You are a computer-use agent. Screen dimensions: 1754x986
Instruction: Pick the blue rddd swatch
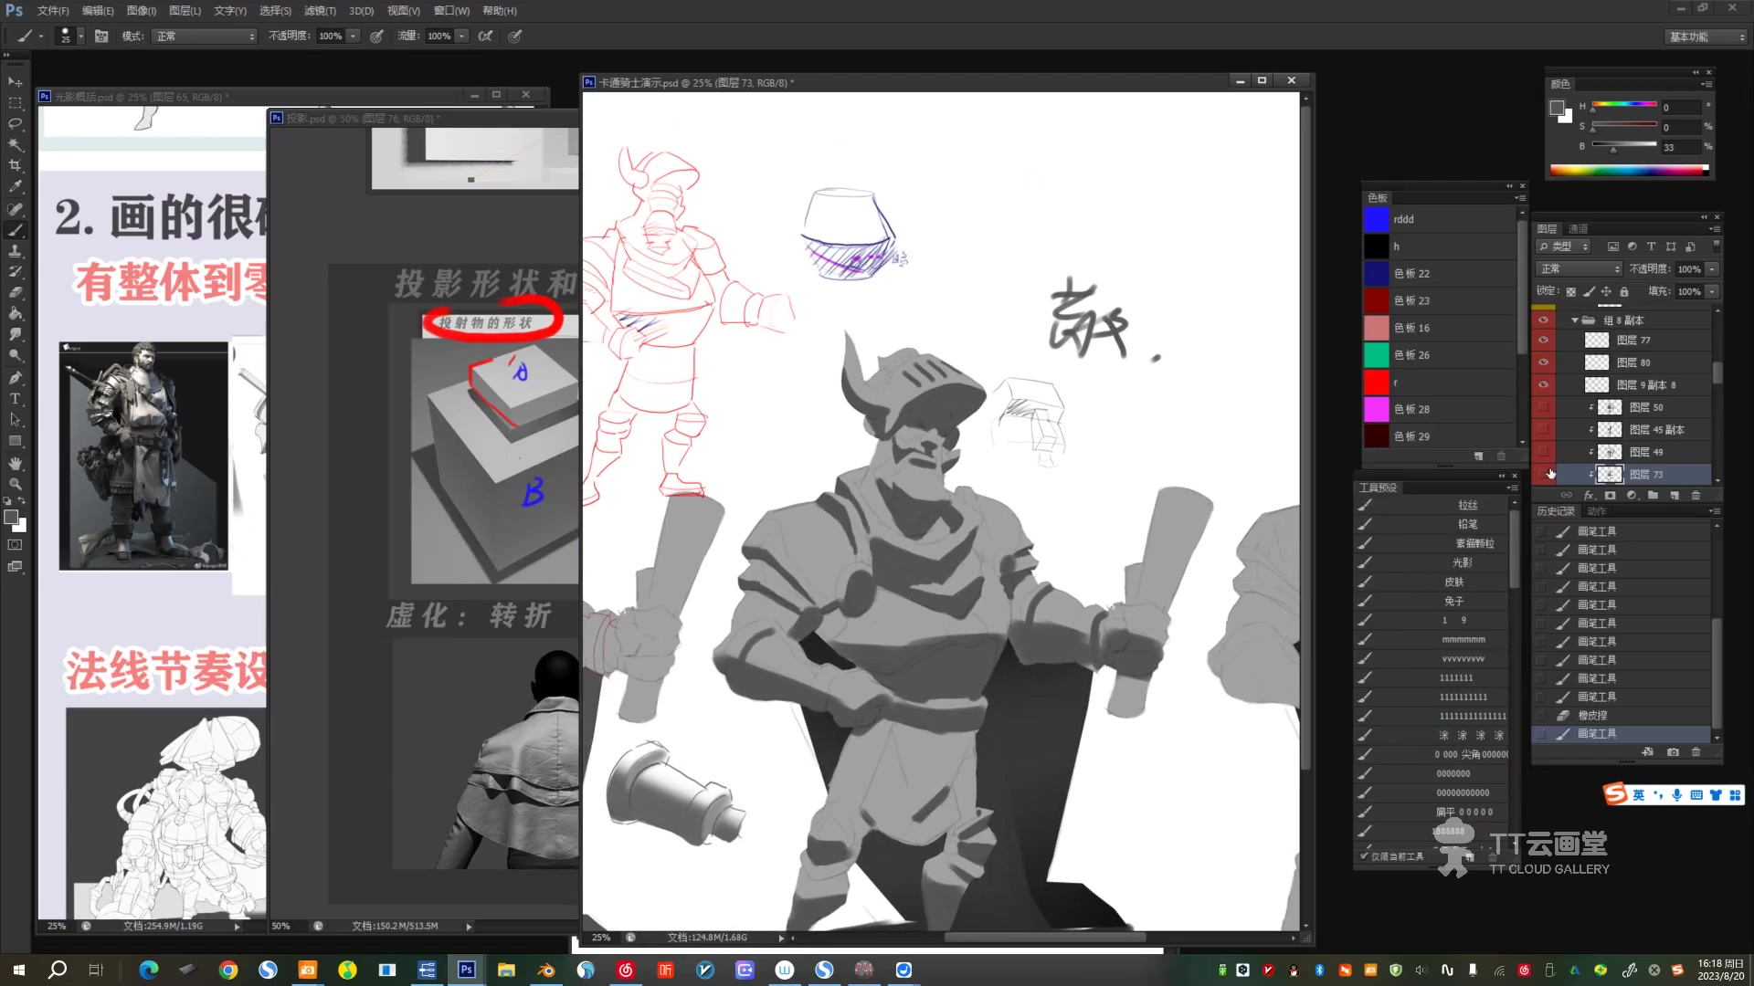point(1376,219)
